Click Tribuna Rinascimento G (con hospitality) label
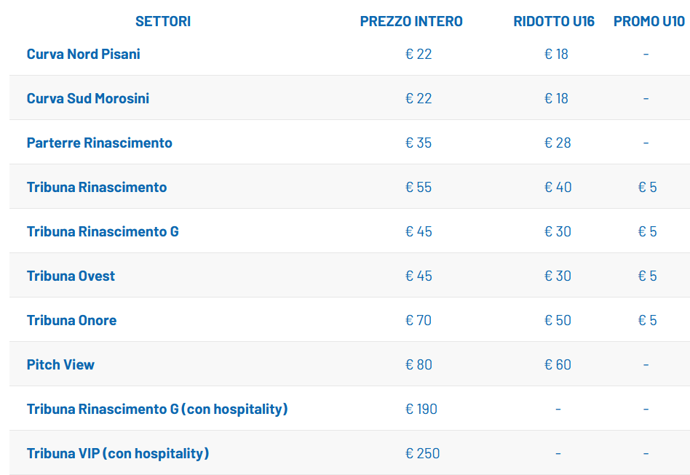Screen dimensions: 690x475 [x=157, y=409]
